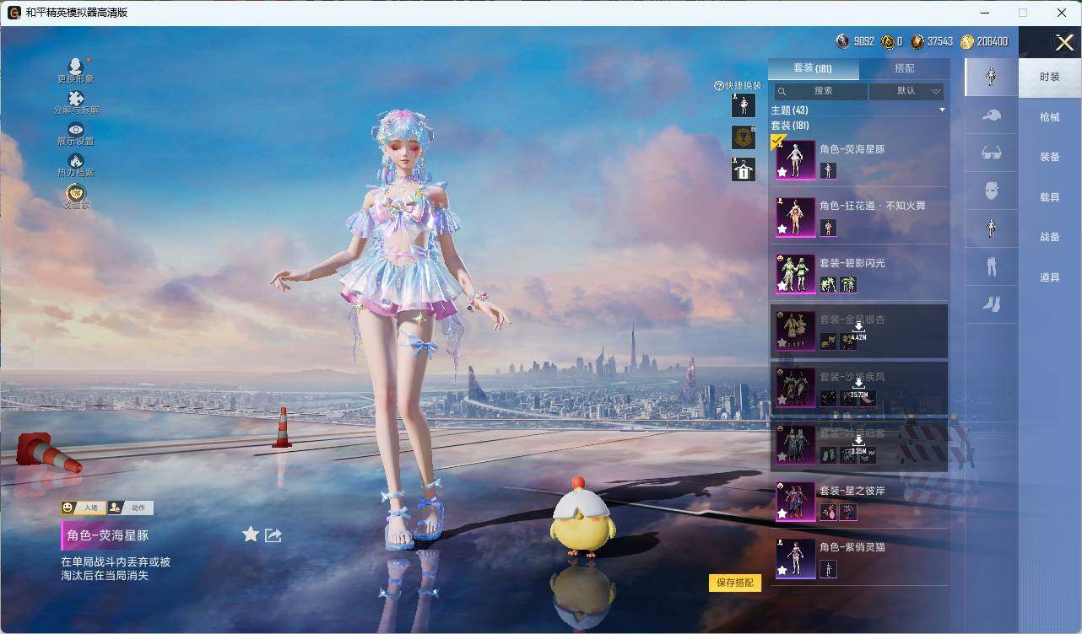
Task: Toggle favorite star on 不知火舞 thumbnail
Action: pos(782,228)
